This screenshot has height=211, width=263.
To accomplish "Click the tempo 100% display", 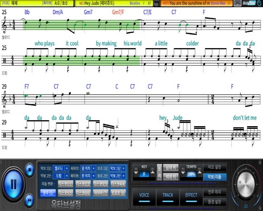I will pos(191,174).
